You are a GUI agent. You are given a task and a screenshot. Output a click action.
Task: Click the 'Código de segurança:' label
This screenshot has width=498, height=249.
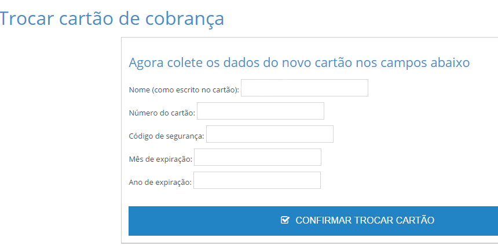tap(166, 136)
